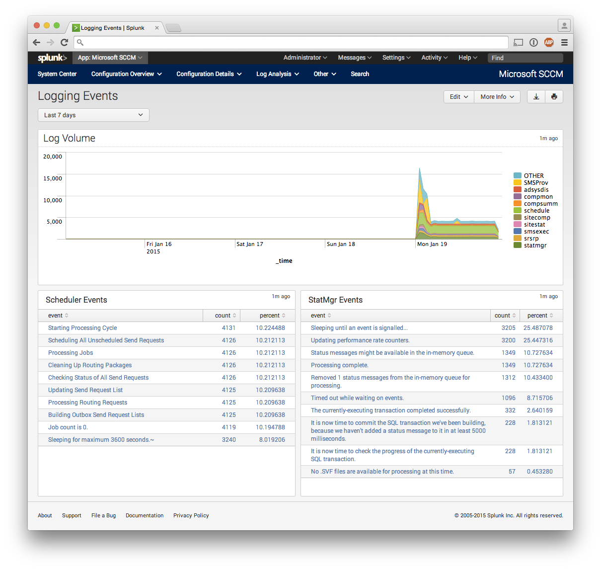Open the App: Microsoft SCCM dropdown
This screenshot has width=601, height=570.
(x=110, y=58)
